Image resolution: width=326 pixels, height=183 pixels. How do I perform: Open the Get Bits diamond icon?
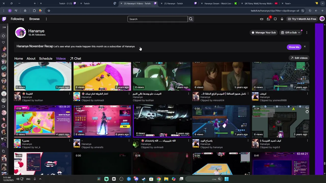[282, 19]
